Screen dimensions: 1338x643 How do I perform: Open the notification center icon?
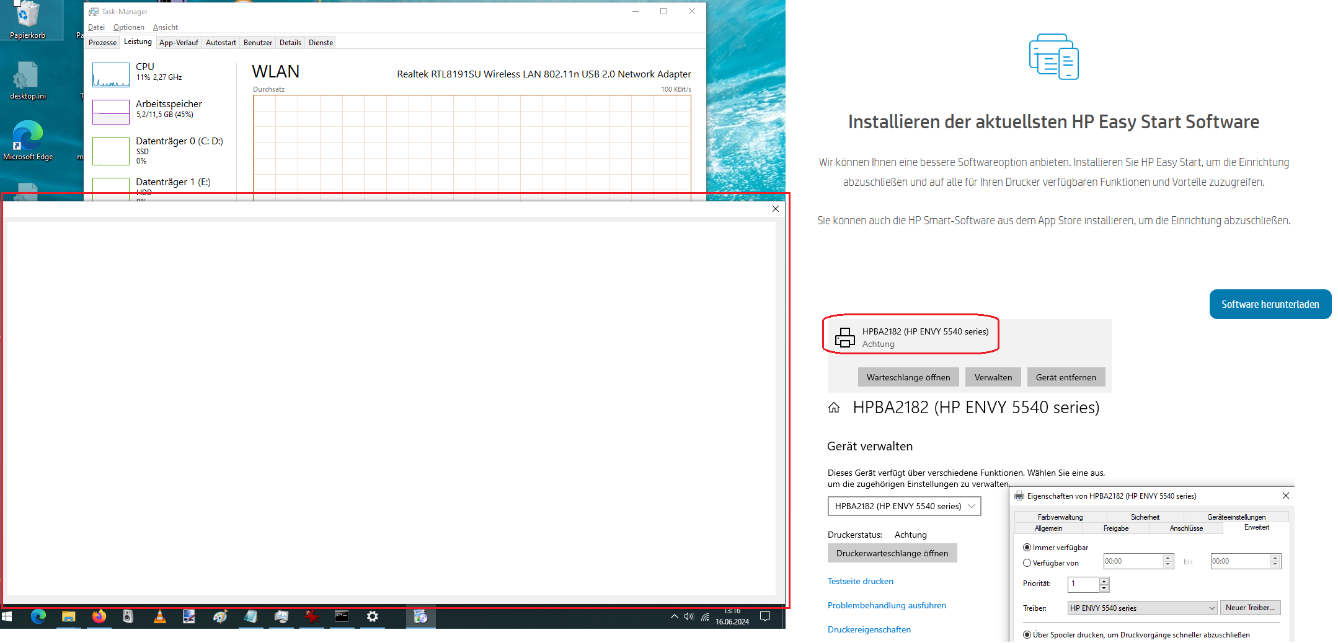pyautogui.click(x=765, y=616)
